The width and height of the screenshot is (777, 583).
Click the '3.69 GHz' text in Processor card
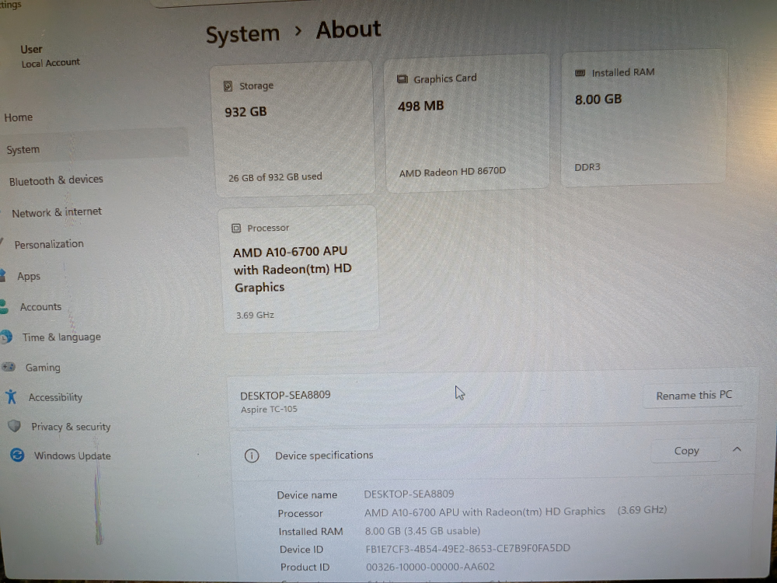255,315
